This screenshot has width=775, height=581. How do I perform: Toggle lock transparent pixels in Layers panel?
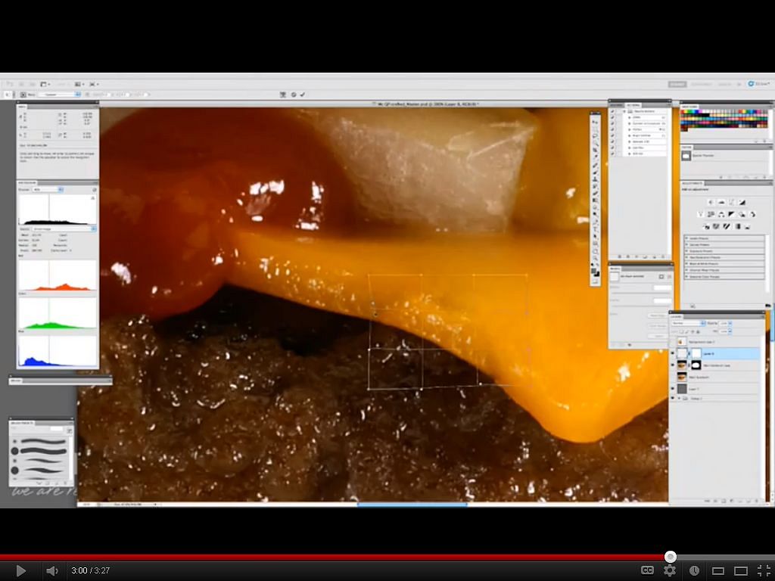[x=682, y=331]
